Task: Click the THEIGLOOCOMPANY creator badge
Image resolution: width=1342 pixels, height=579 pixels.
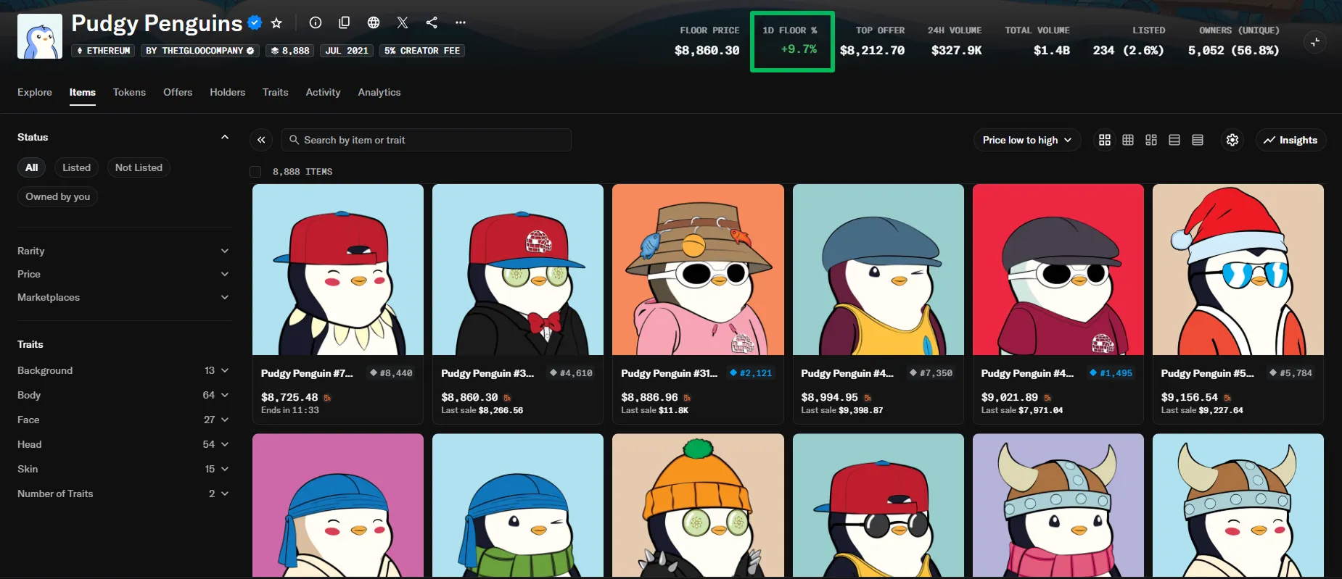Action: click(x=200, y=51)
